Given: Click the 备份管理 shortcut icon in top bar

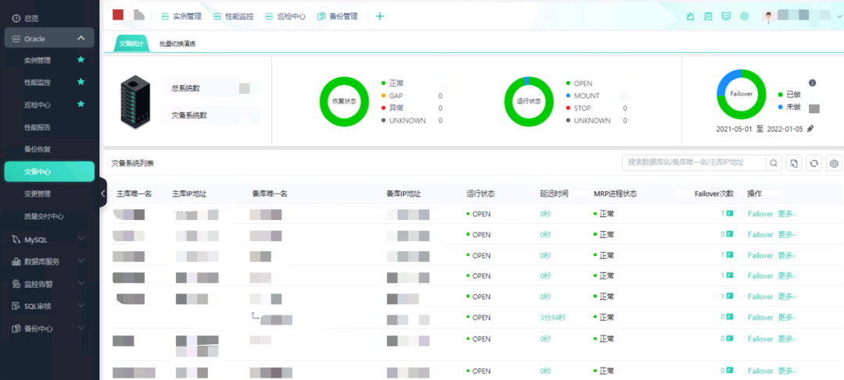Looking at the screenshot, I should pyautogui.click(x=321, y=16).
